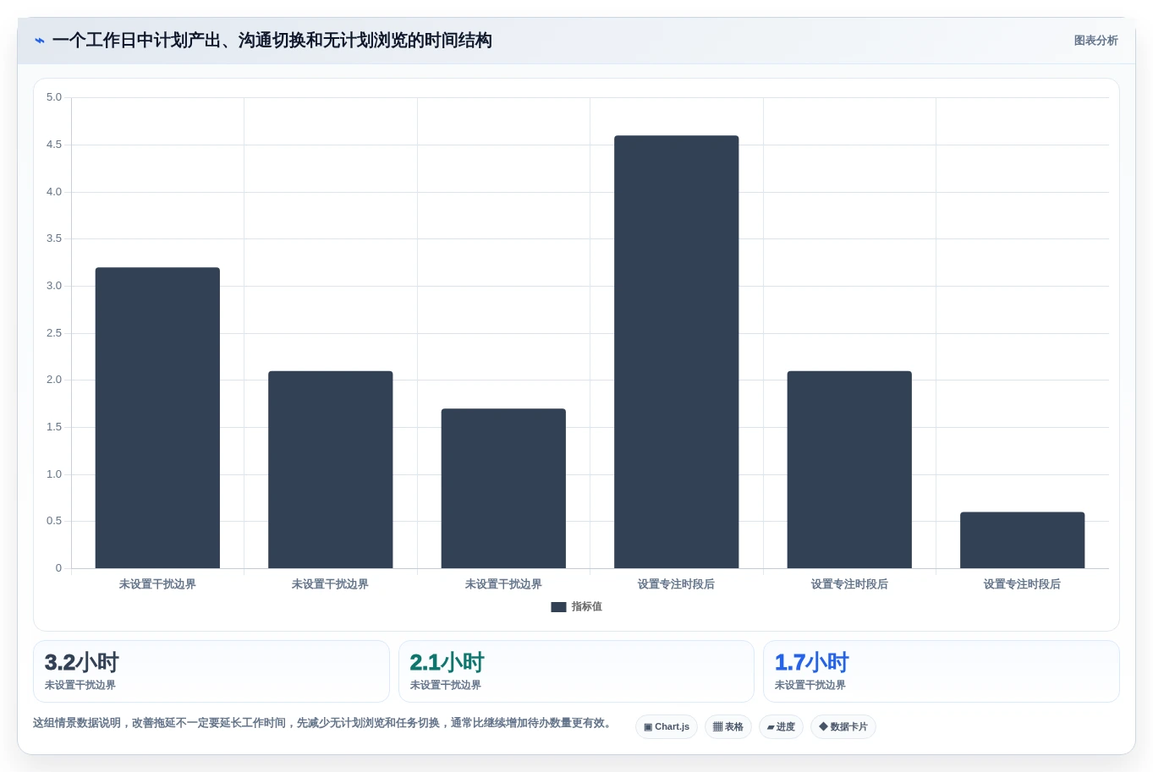Open the 2.1小时 data card
Viewport: 1153px width, 772px height.
(x=576, y=671)
